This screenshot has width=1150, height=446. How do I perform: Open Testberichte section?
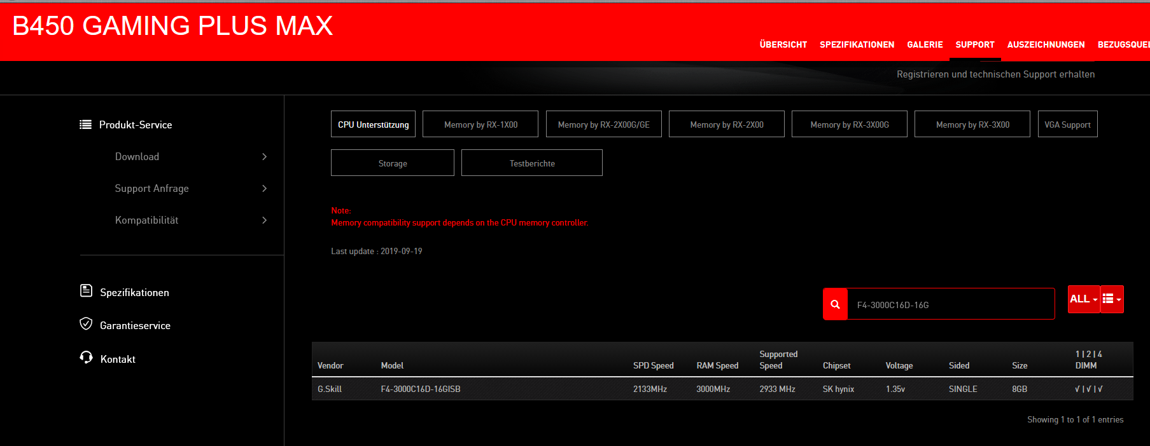[532, 163]
